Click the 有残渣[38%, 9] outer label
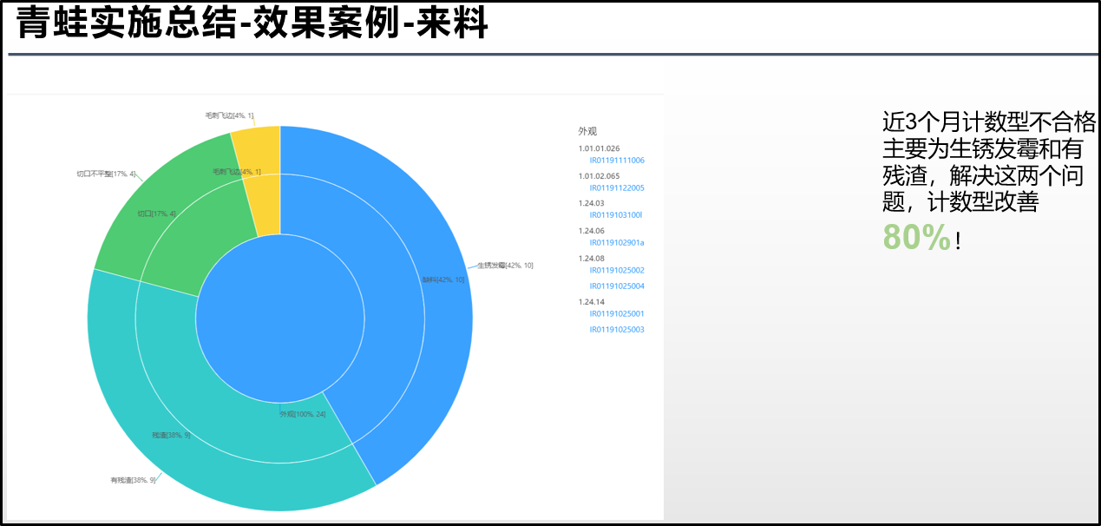1101x526 pixels. point(133,480)
